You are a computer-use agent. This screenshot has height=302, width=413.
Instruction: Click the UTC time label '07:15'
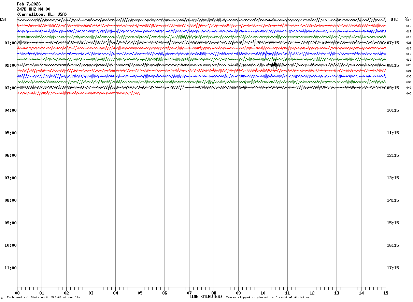(x=393, y=43)
